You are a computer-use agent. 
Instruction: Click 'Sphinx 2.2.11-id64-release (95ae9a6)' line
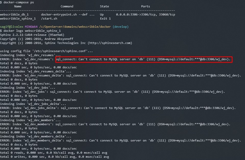[32, 35]
